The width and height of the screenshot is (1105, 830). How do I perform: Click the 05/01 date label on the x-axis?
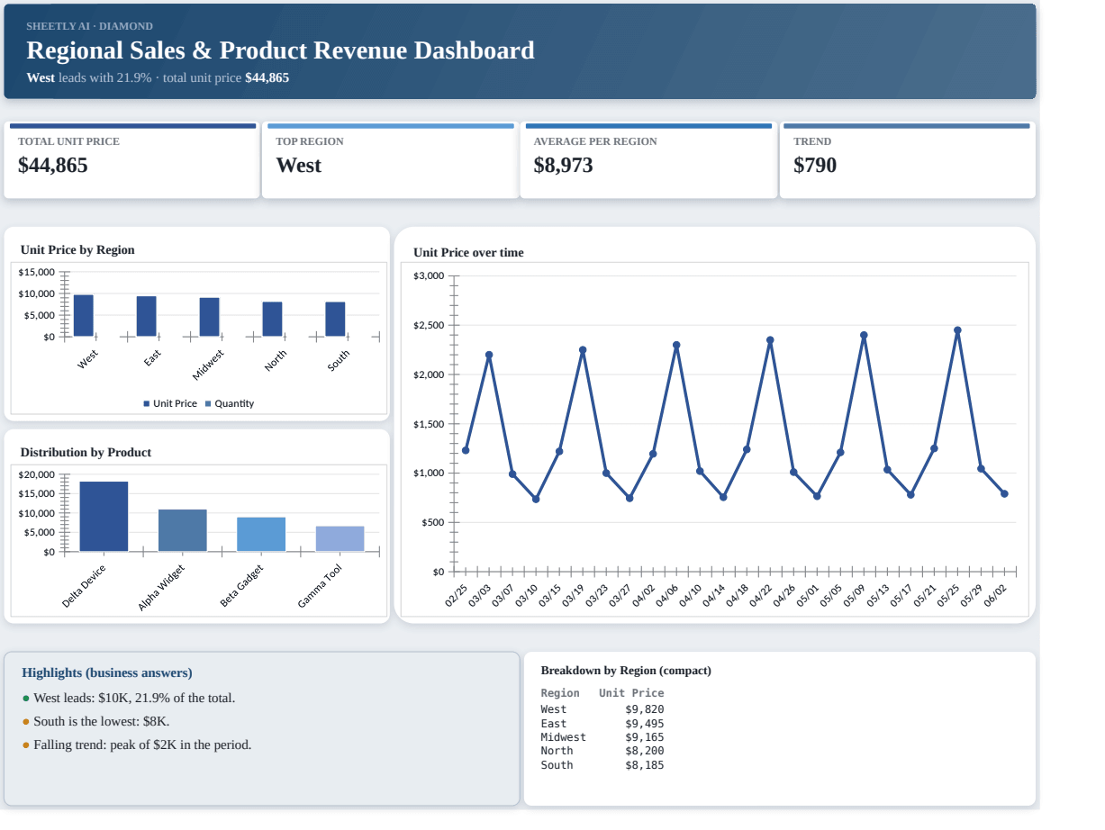(x=808, y=596)
